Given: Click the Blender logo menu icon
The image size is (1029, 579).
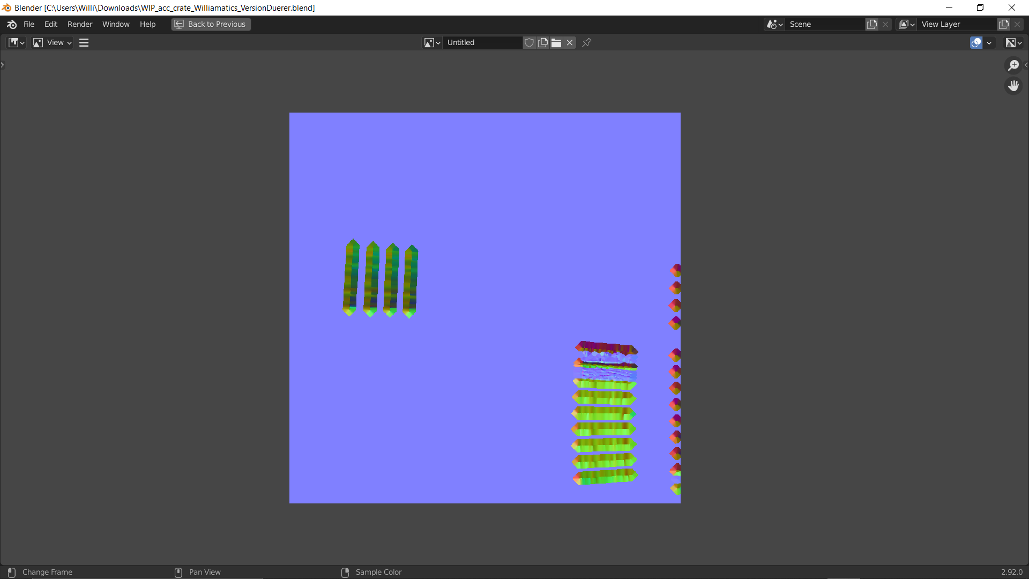Looking at the screenshot, I should coord(12,24).
